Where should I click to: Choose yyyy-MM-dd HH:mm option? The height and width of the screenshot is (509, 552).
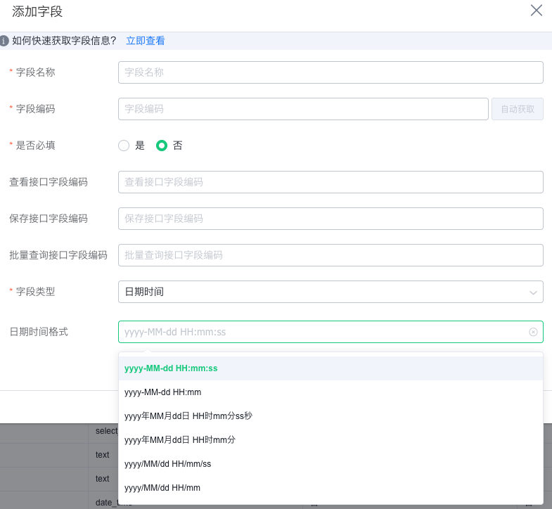click(x=330, y=392)
